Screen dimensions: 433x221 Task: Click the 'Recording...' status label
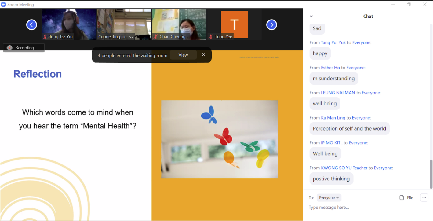pyautogui.click(x=26, y=48)
